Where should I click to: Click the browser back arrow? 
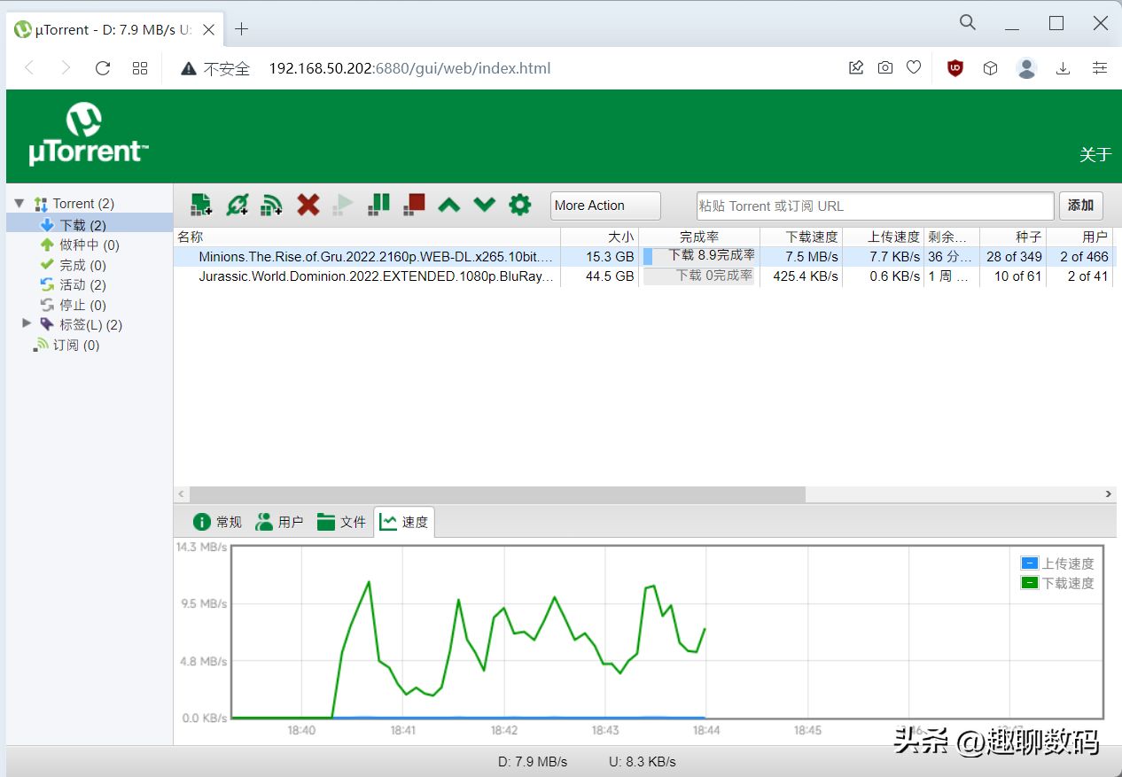tap(29, 68)
